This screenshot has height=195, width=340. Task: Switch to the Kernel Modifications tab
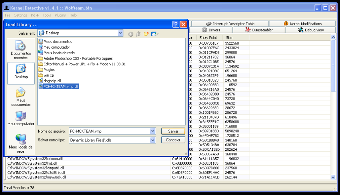302,24
